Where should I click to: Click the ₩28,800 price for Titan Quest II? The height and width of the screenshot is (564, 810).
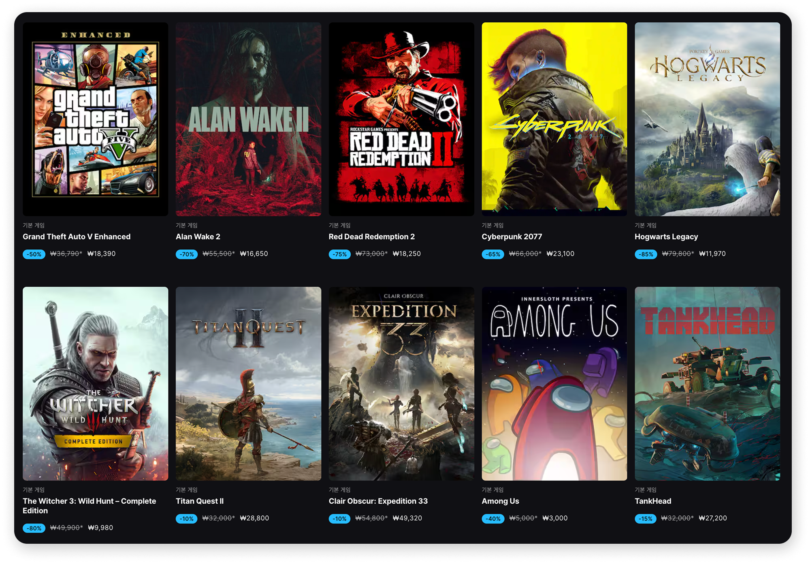254,518
